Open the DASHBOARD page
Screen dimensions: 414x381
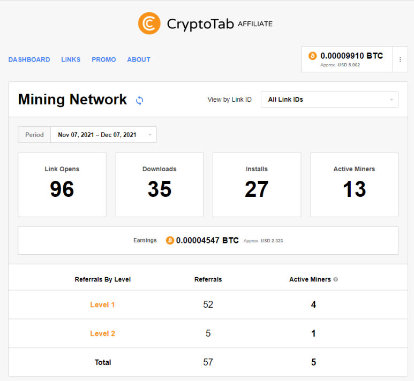[29, 59]
